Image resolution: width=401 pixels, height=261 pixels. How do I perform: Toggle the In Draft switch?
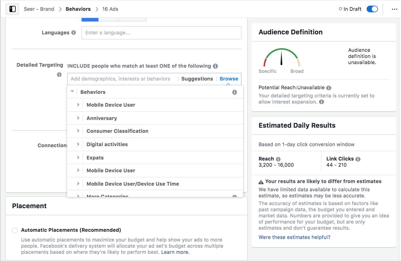(372, 9)
